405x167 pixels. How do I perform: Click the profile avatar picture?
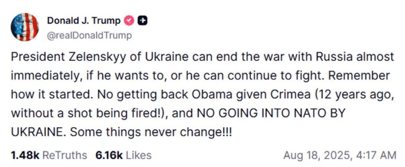tap(25, 27)
